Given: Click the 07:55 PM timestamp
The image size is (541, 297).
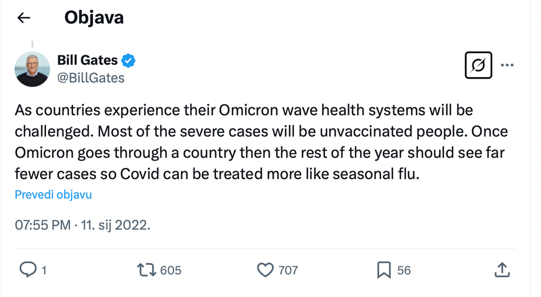Looking at the screenshot, I should (x=42, y=226).
